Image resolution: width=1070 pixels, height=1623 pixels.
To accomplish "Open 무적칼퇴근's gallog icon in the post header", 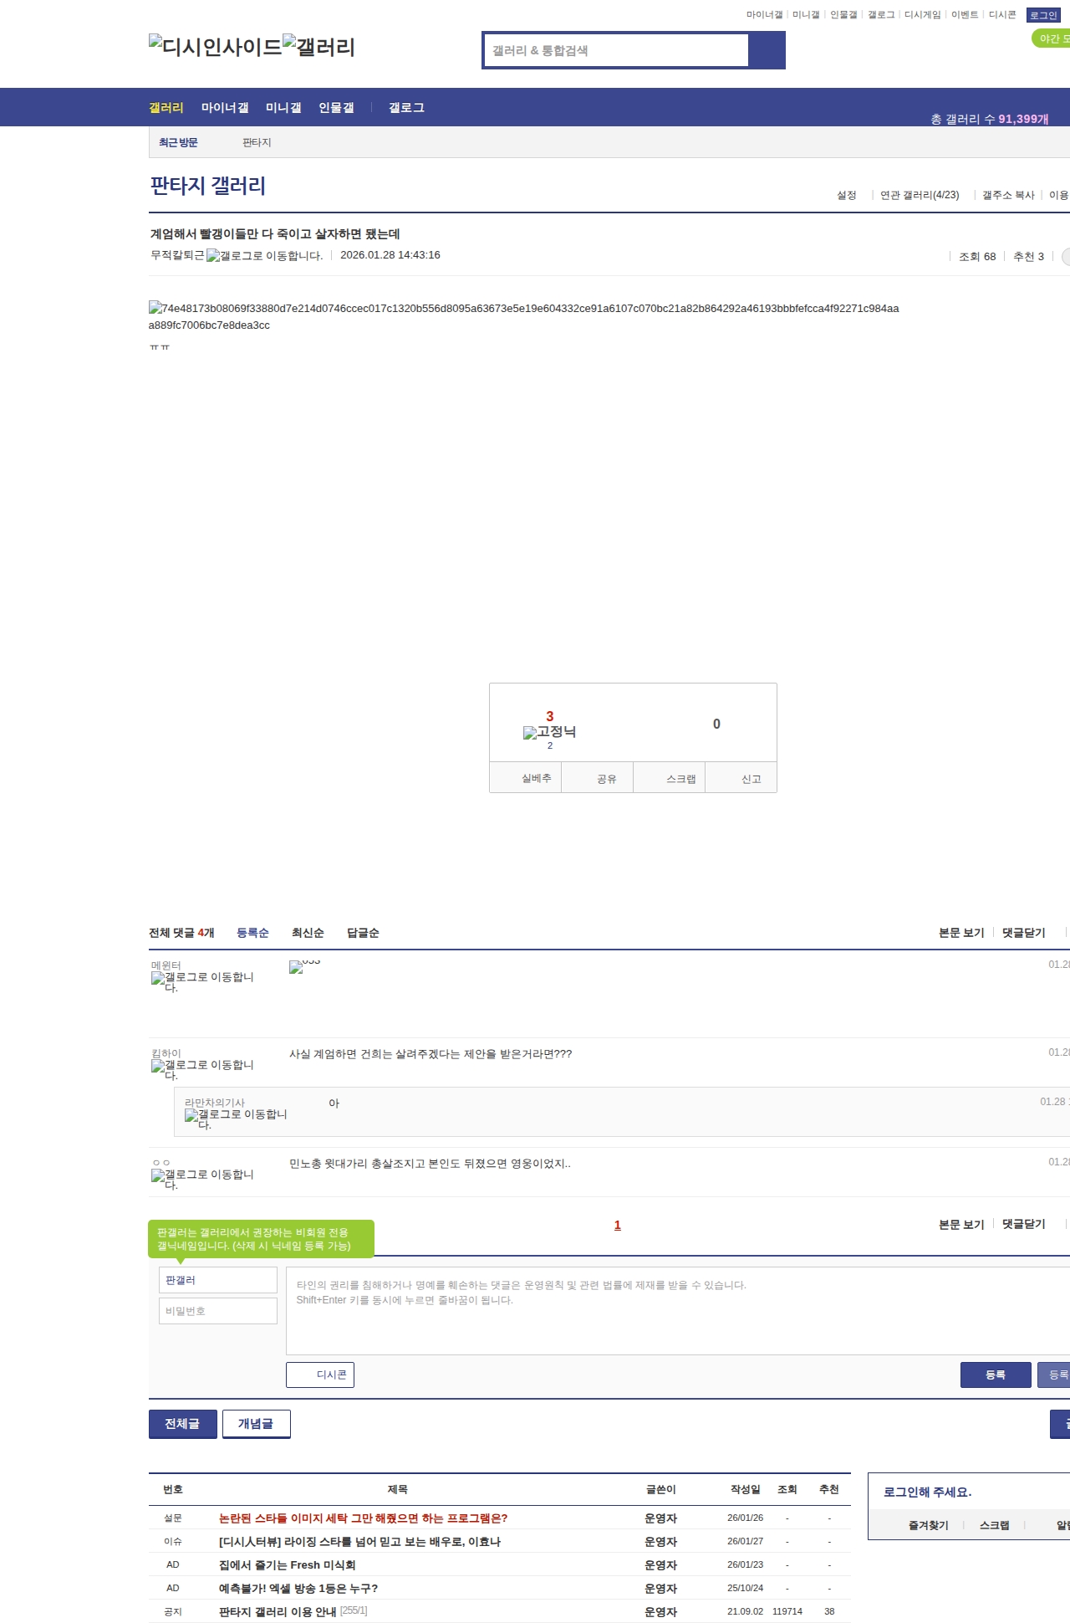I will coord(264,256).
